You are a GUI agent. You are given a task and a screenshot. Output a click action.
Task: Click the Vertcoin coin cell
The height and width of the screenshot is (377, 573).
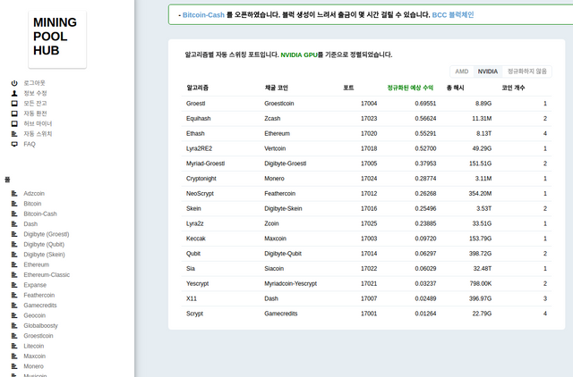275,148
